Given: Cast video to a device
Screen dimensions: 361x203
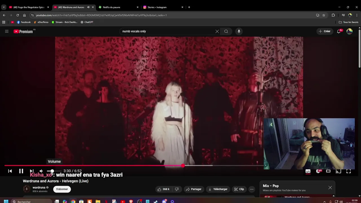Looking at the screenshot, I should (x=338, y=171).
